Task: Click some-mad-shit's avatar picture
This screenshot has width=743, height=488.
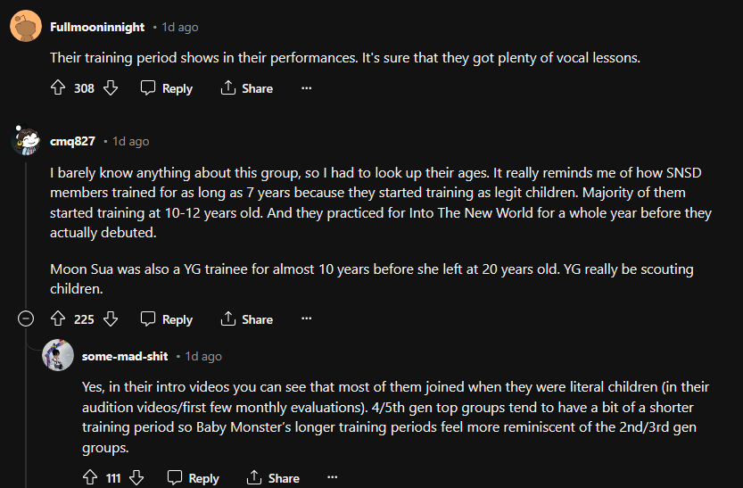Action: pyautogui.click(x=58, y=356)
